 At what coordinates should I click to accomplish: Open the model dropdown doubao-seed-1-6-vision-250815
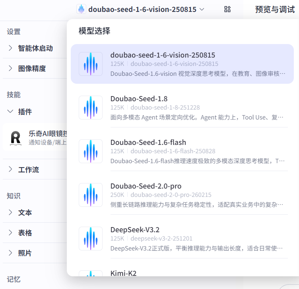pyautogui.click(x=140, y=9)
